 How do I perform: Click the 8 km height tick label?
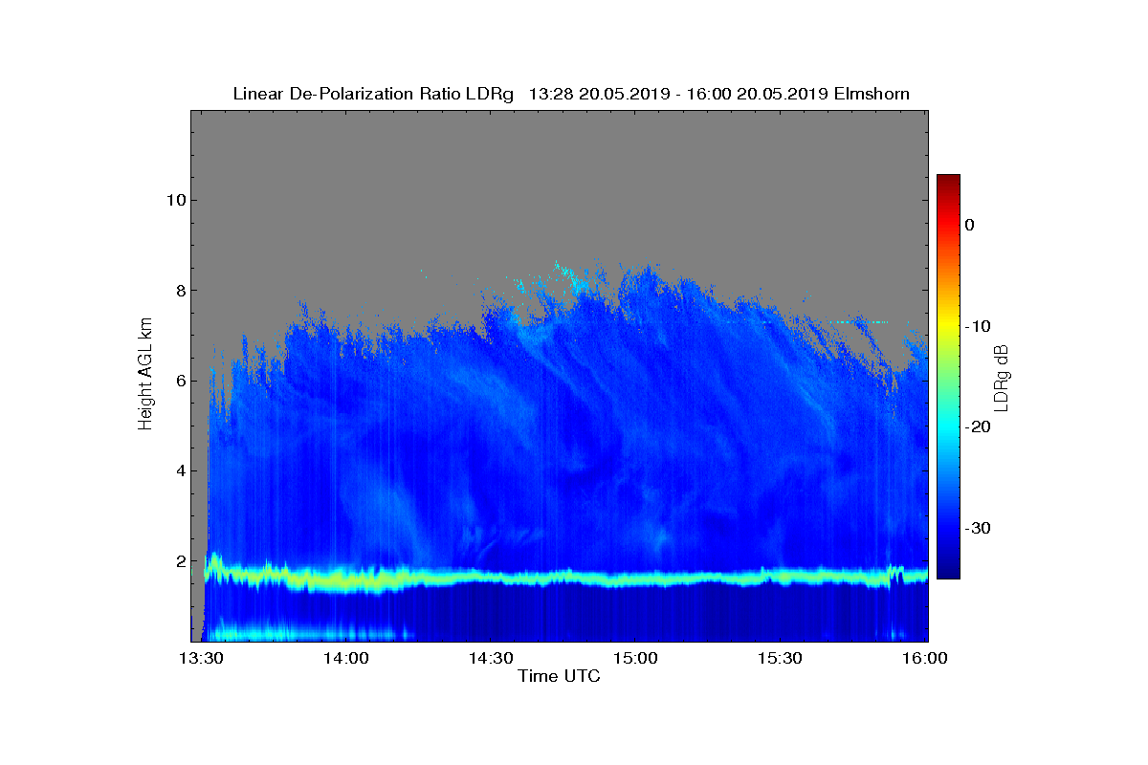[x=179, y=291]
